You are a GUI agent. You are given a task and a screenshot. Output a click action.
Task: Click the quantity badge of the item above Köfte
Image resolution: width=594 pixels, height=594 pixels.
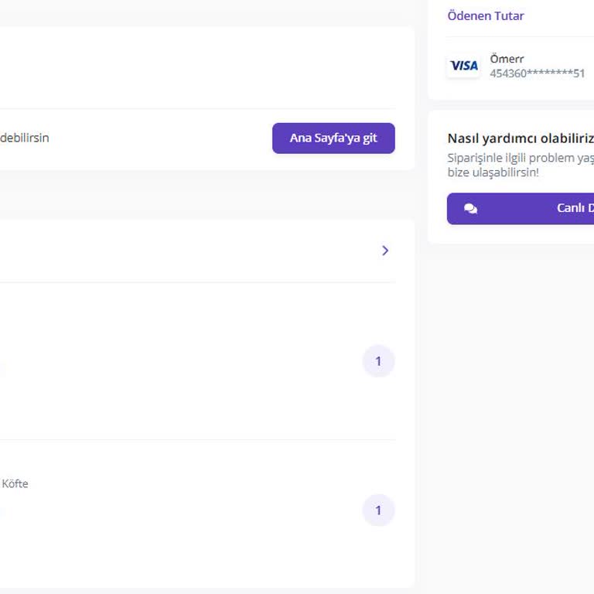(378, 361)
